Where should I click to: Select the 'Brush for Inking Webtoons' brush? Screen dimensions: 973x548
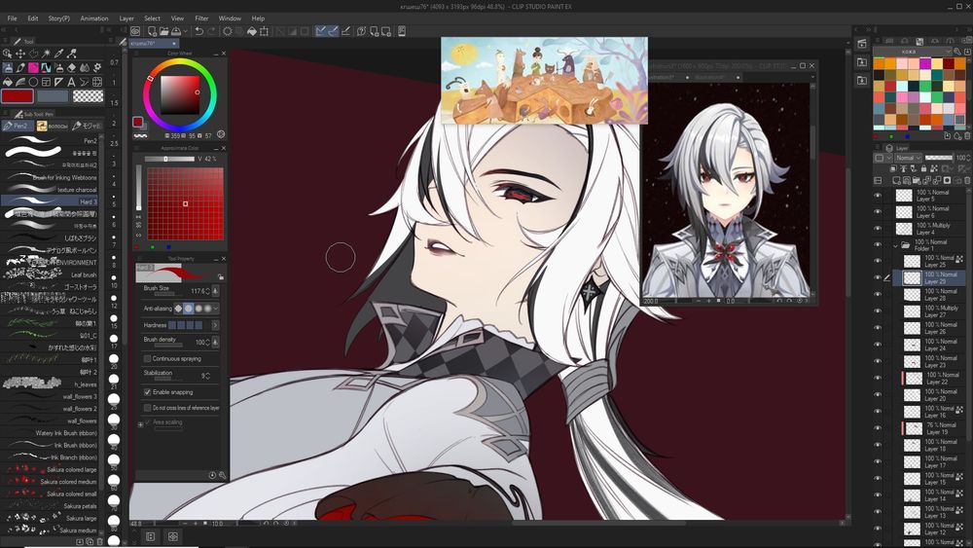50,177
